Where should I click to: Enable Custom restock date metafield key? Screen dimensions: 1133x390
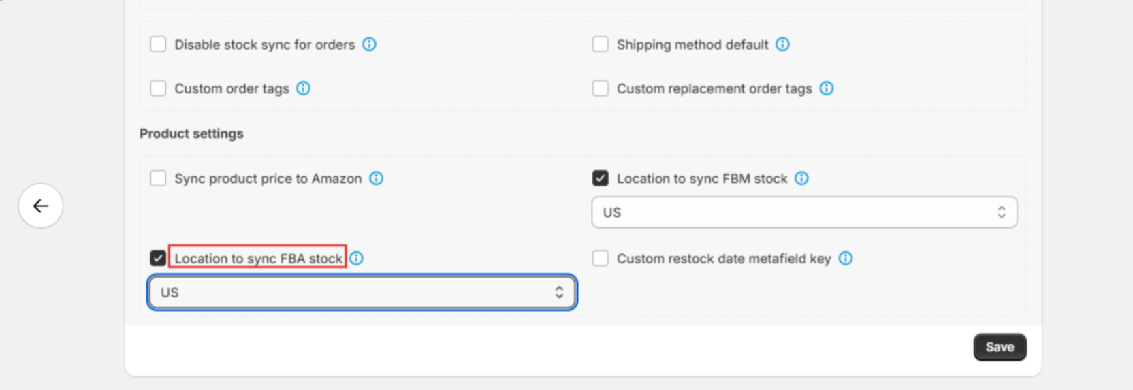(600, 259)
